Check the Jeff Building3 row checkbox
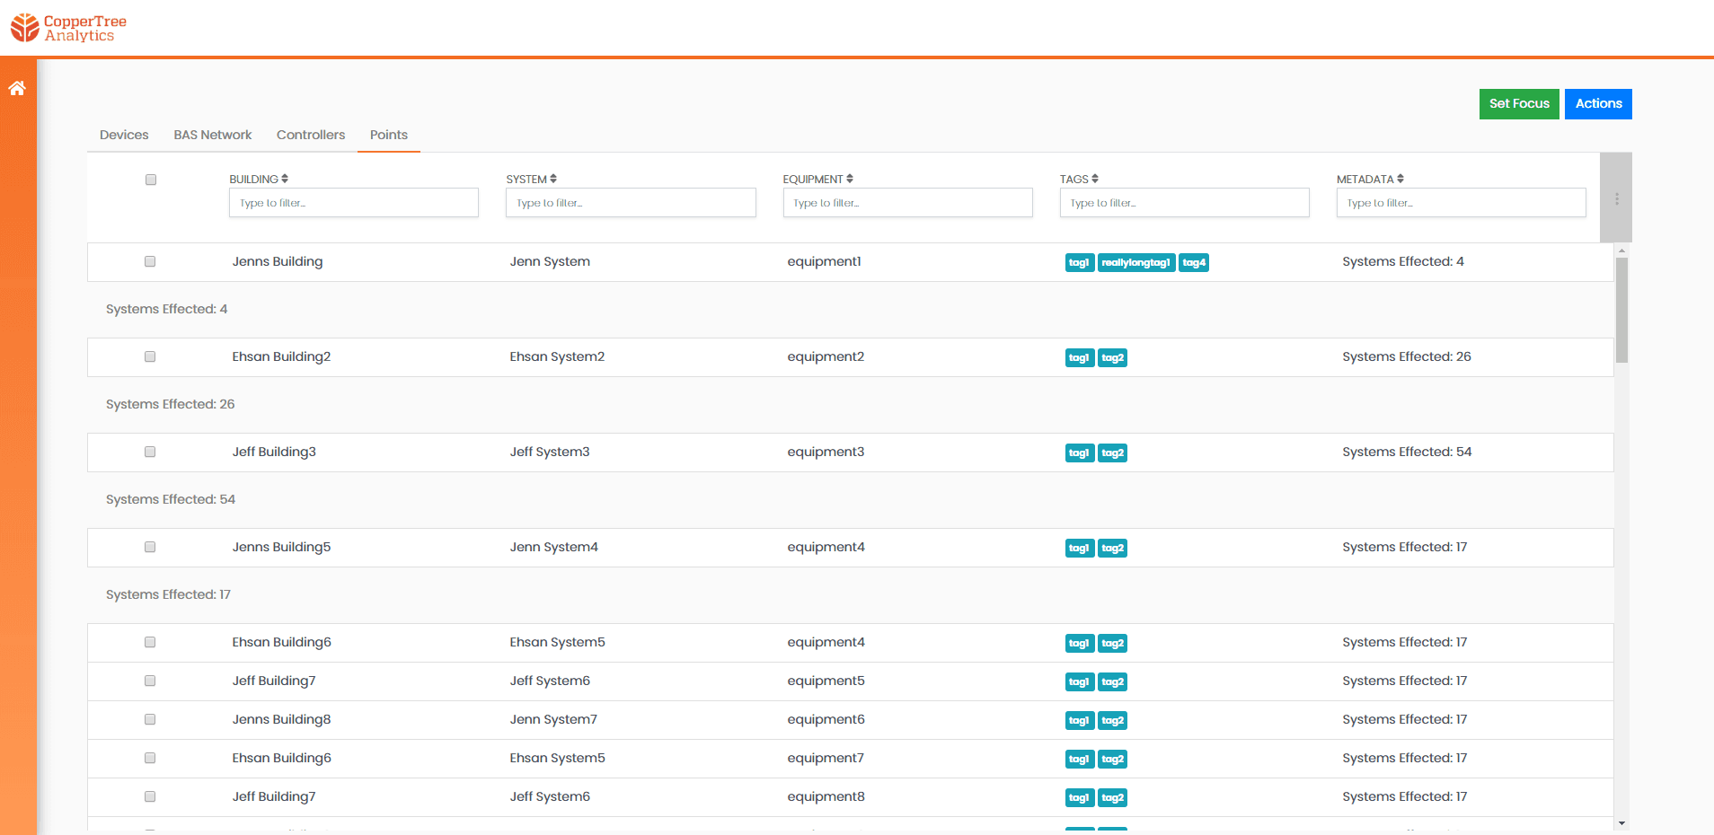 click(150, 452)
